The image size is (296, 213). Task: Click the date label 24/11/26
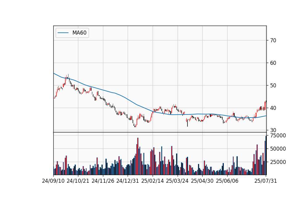click(x=103, y=181)
